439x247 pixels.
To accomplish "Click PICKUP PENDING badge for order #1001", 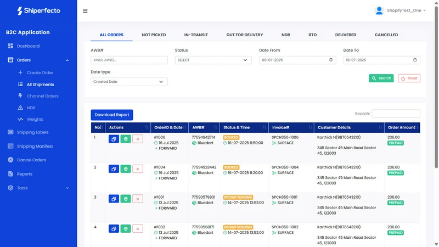I will 238,197.
